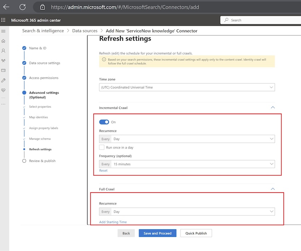Open the Time zone dropdown
This screenshot has width=301, height=251.
tap(187, 87)
